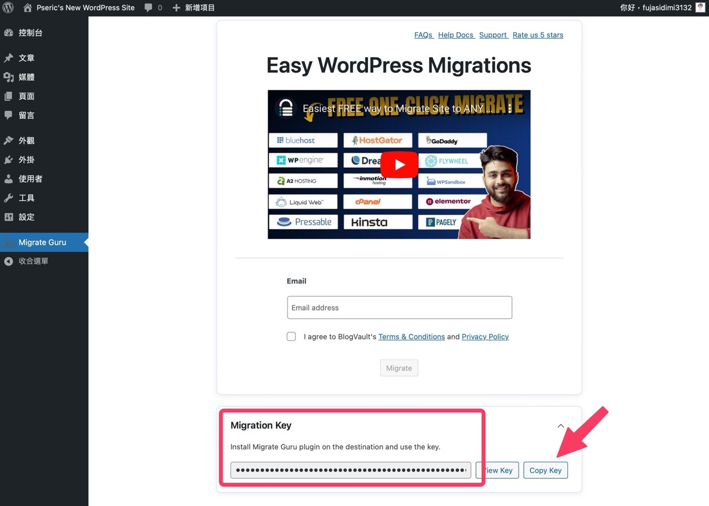Screen dimensions: 709x506
Task: Click the Easy WordPress Migrations heading
Action: 399,65
